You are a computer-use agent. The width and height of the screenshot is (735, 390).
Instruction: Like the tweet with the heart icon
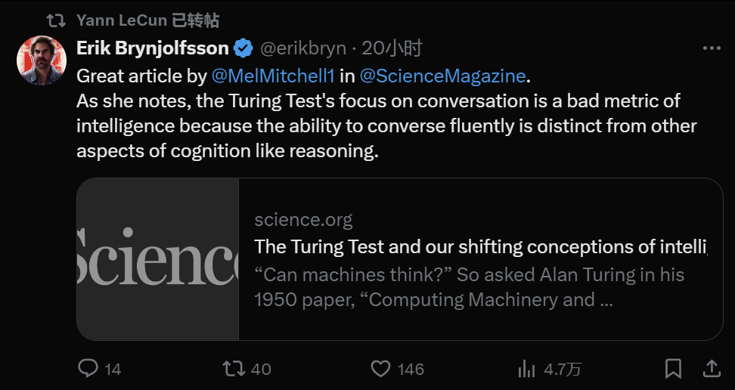[380, 369]
